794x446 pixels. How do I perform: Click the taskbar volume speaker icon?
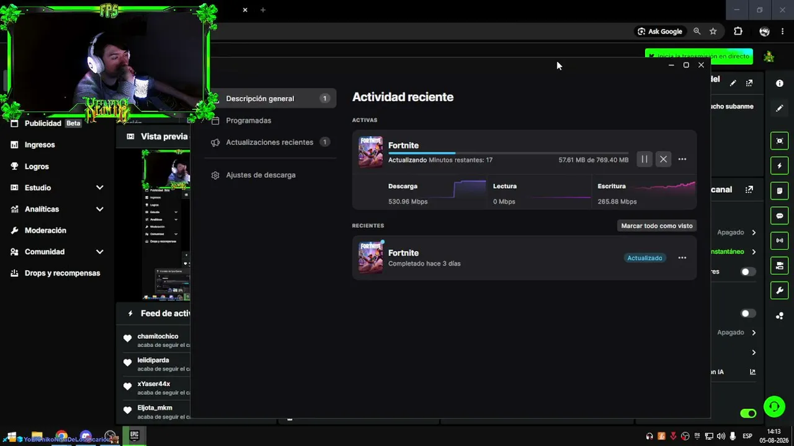[721, 437]
